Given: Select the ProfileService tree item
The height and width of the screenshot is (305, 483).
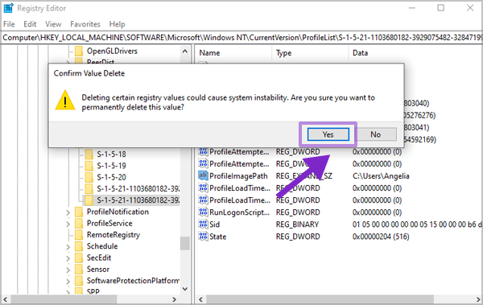Looking at the screenshot, I should point(109,224).
